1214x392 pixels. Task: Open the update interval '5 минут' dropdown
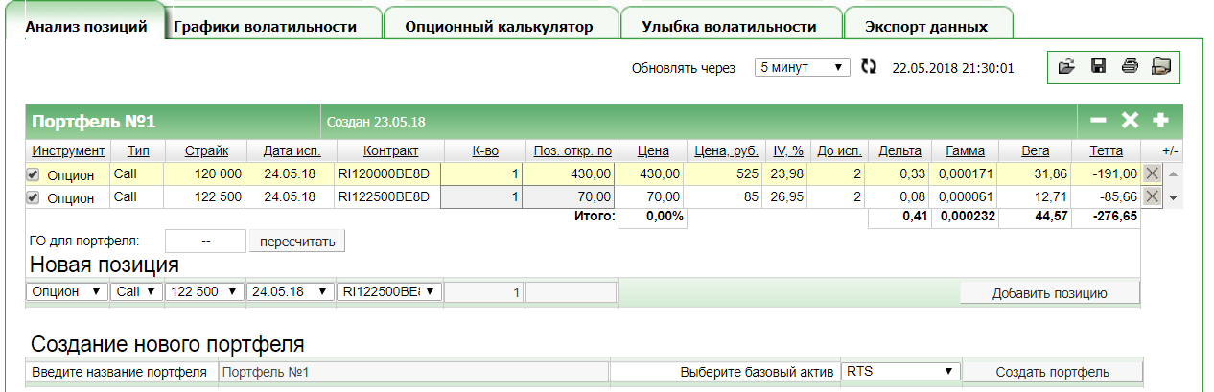pyautogui.click(x=803, y=67)
